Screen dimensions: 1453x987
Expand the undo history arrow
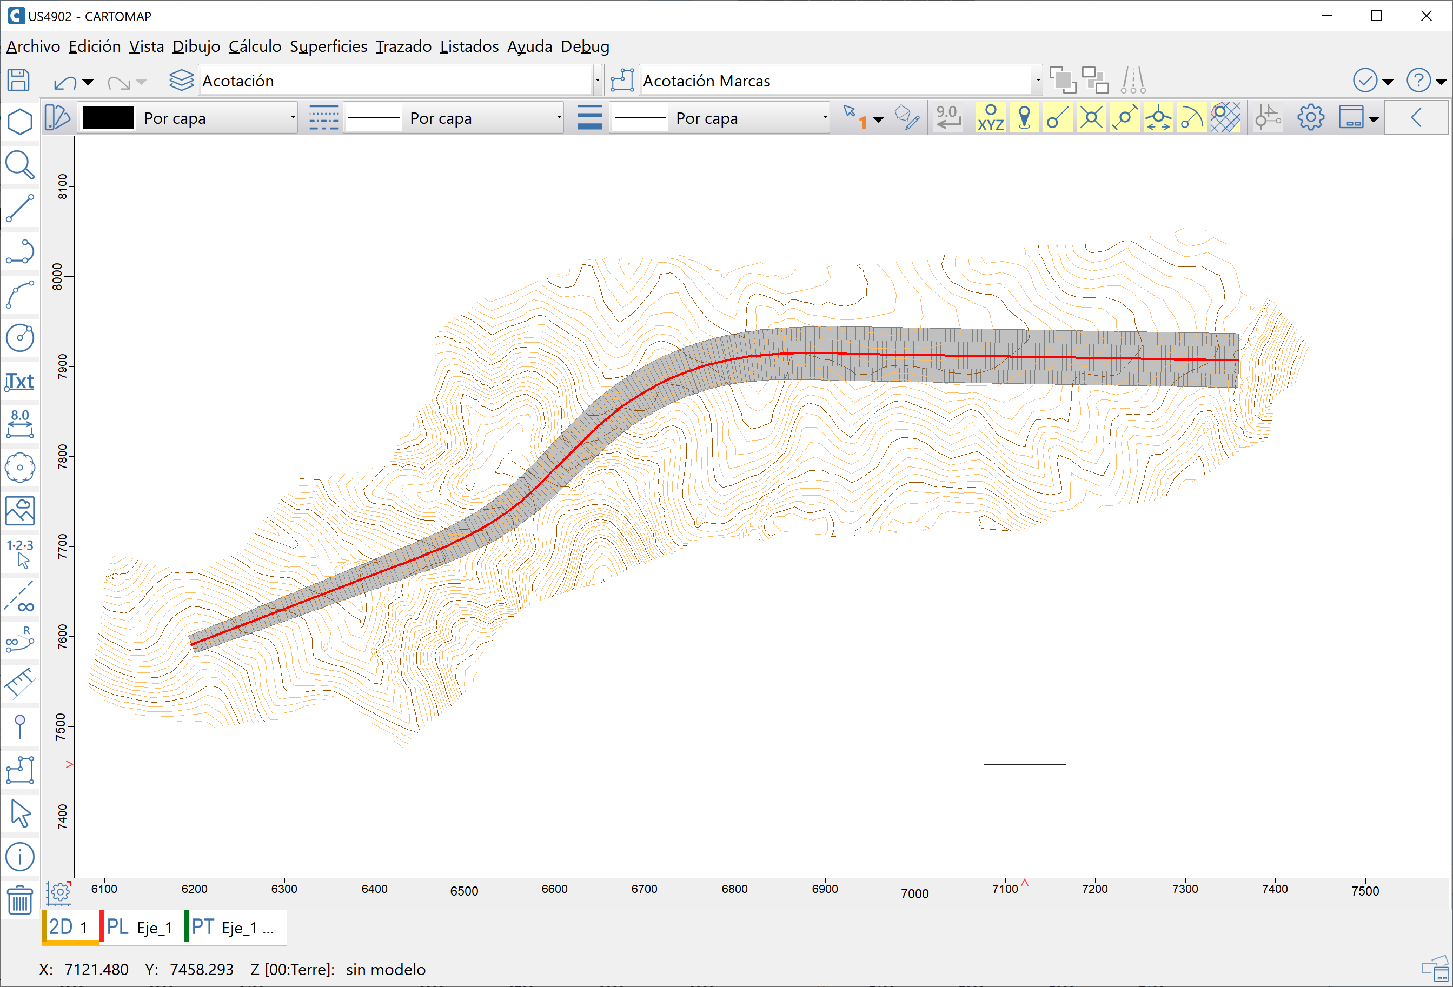(x=88, y=82)
